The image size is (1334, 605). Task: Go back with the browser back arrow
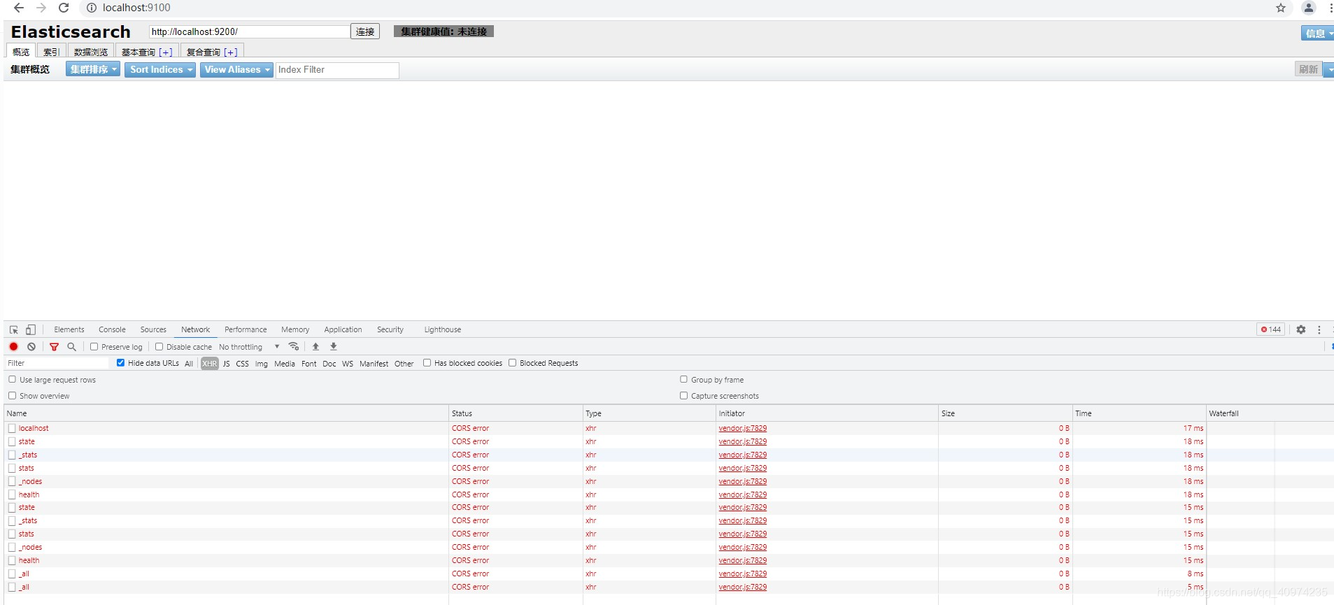[x=19, y=8]
